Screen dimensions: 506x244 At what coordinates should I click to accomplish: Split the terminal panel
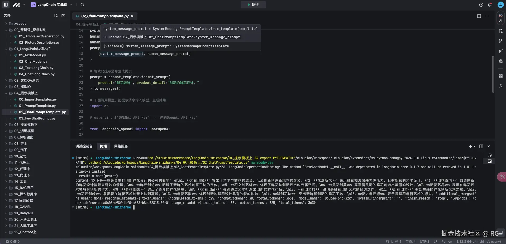pyautogui.click(x=481, y=146)
